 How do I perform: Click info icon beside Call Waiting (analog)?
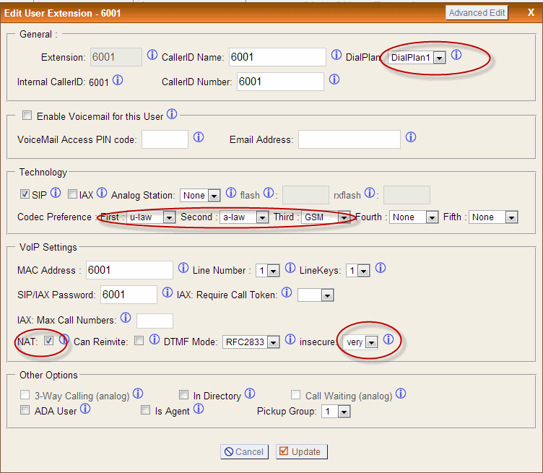click(x=401, y=394)
